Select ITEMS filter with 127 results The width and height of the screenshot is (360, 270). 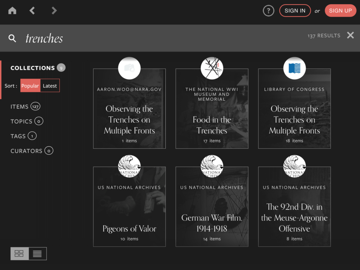coord(25,107)
